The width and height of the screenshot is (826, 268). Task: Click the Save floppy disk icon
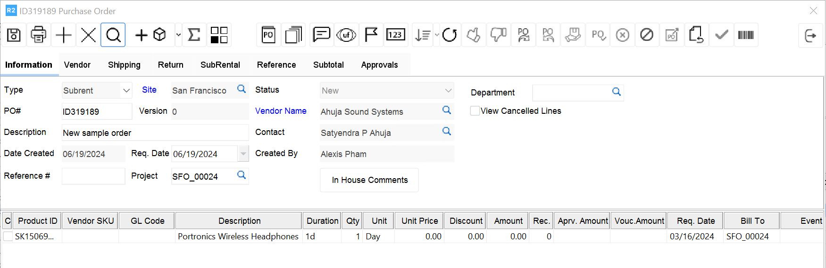(x=14, y=35)
